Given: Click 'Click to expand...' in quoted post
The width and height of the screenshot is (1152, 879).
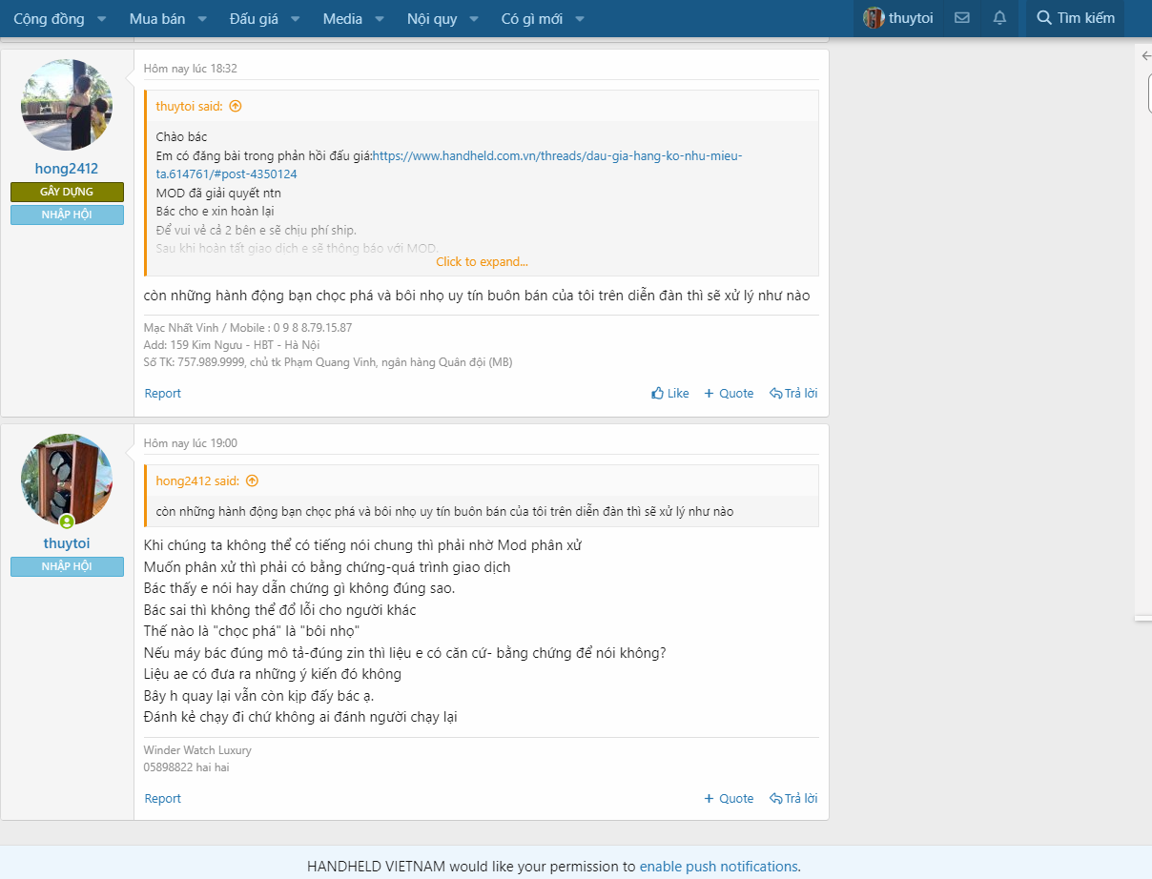Looking at the screenshot, I should [x=482, y=262].
